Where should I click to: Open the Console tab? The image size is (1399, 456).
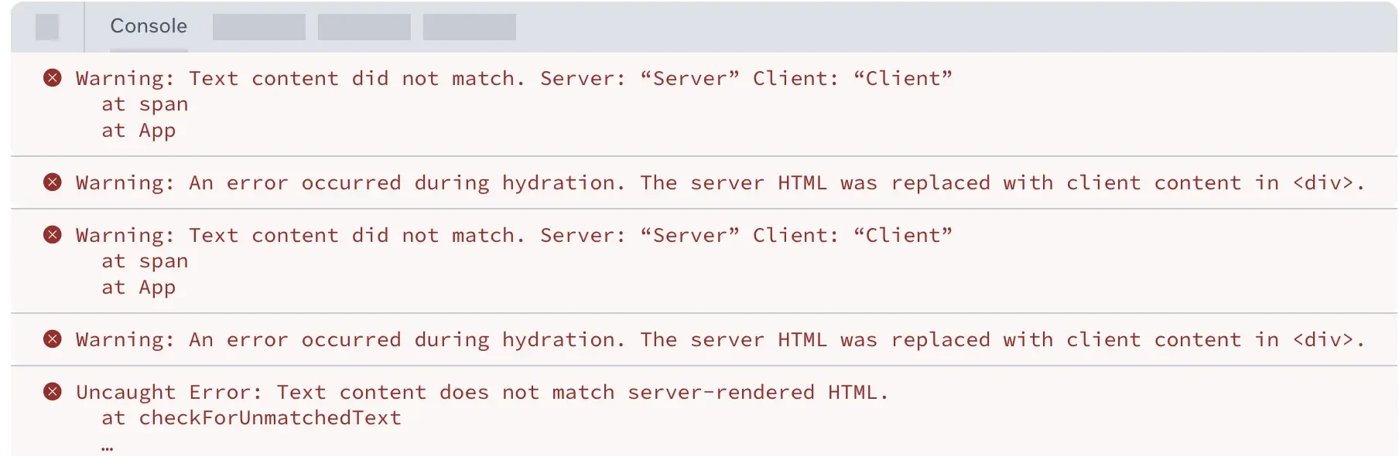149,26
